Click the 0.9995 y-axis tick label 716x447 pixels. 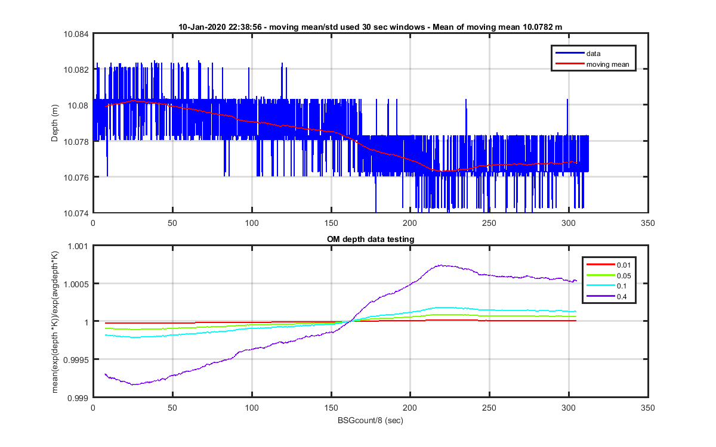[x=76, y=359]
